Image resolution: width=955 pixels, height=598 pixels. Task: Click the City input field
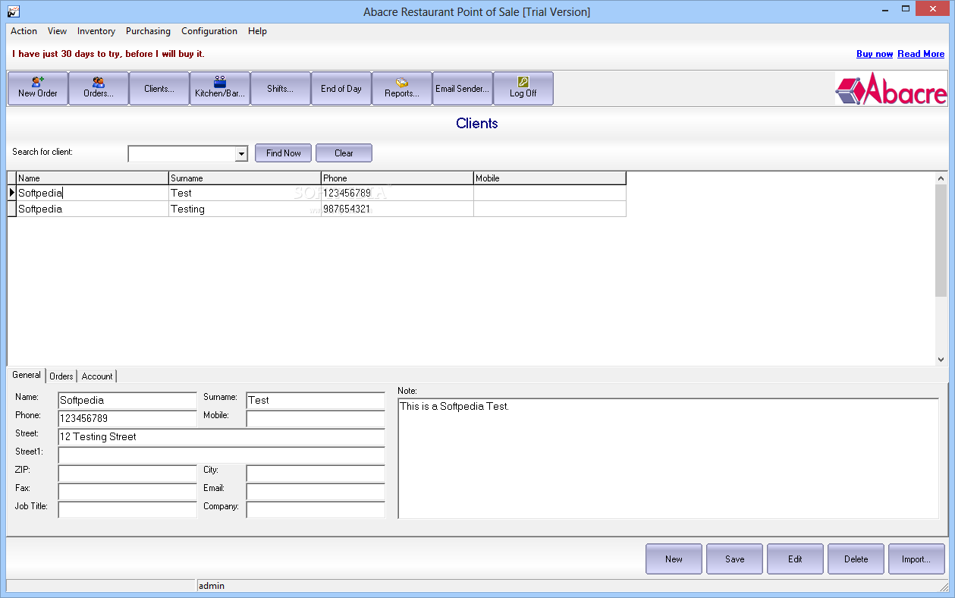(x=316, y=474)
